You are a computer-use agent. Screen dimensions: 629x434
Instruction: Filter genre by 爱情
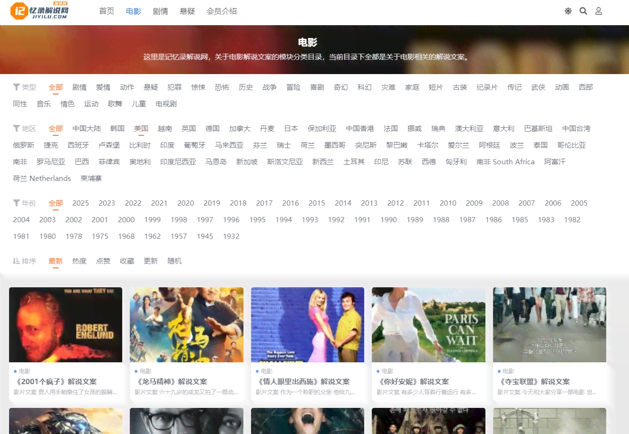tap(103, 87)
